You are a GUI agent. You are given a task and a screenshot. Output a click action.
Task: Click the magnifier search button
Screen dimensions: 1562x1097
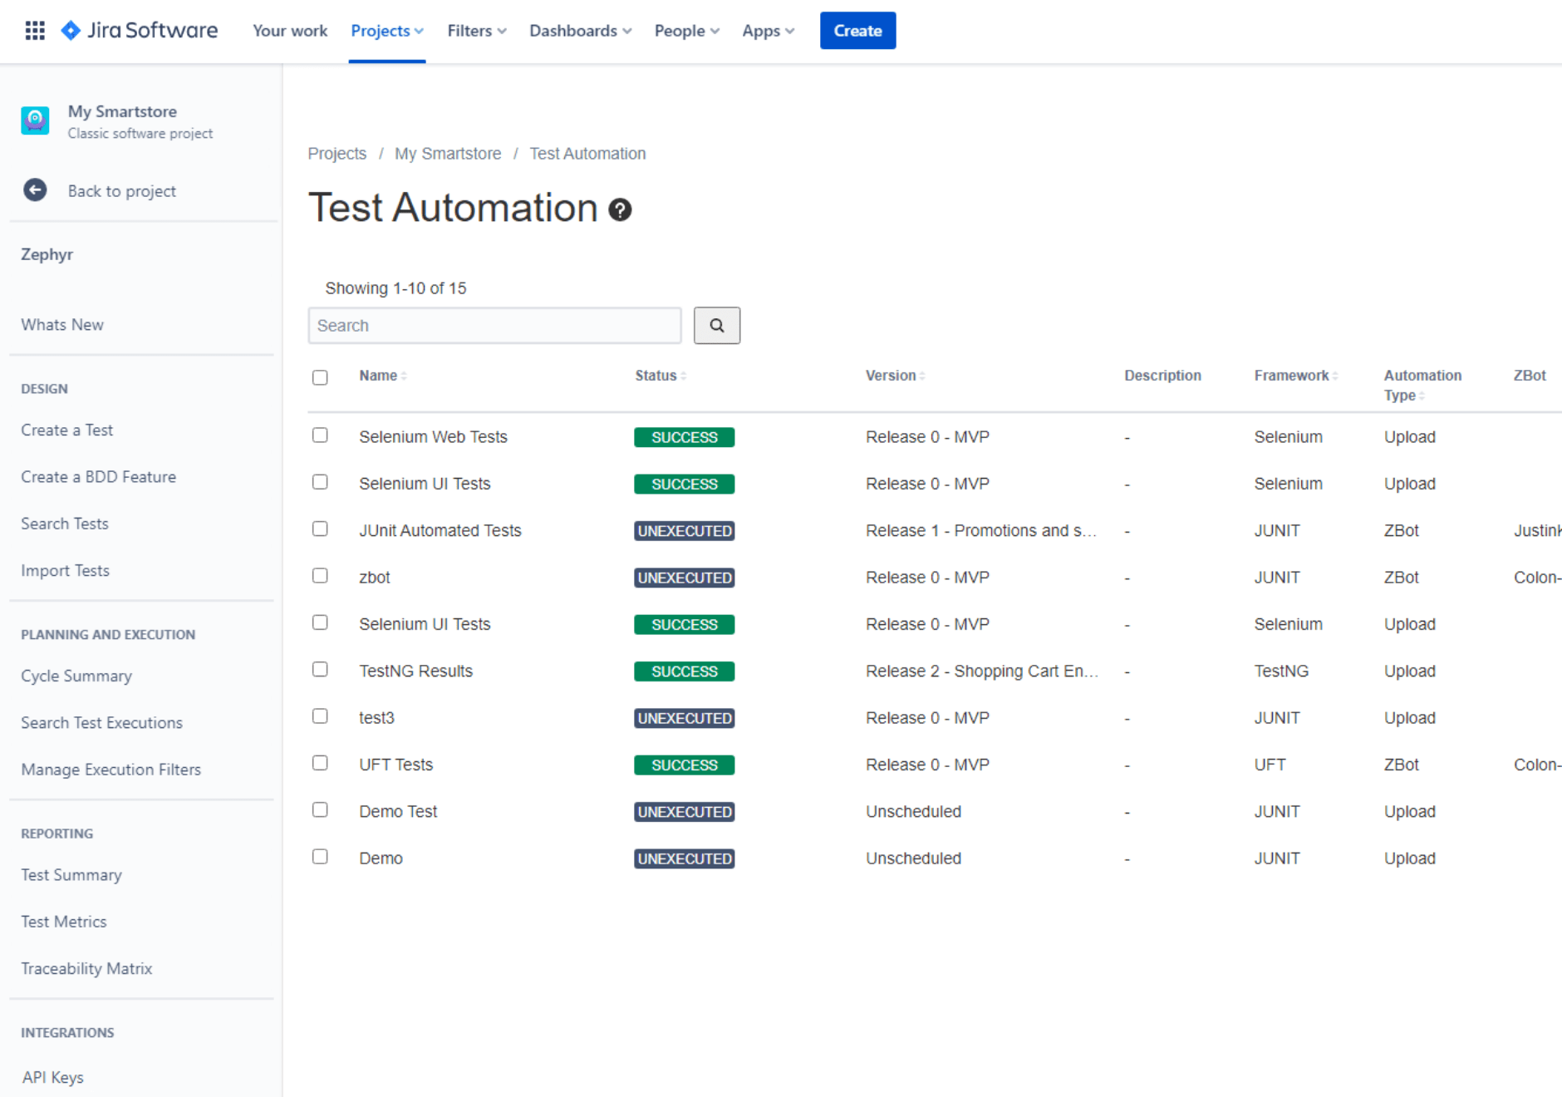click(x=716, y=326)
